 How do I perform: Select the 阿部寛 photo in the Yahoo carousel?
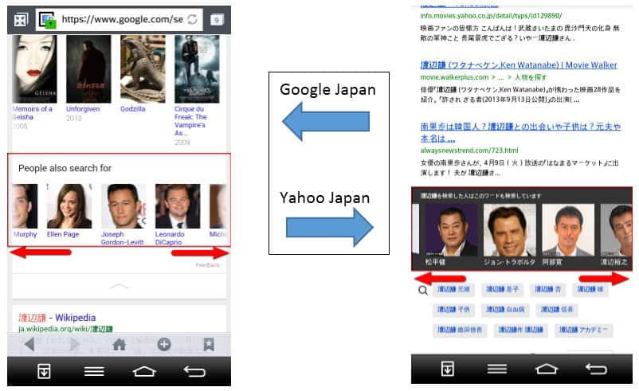tap(567, 230)
